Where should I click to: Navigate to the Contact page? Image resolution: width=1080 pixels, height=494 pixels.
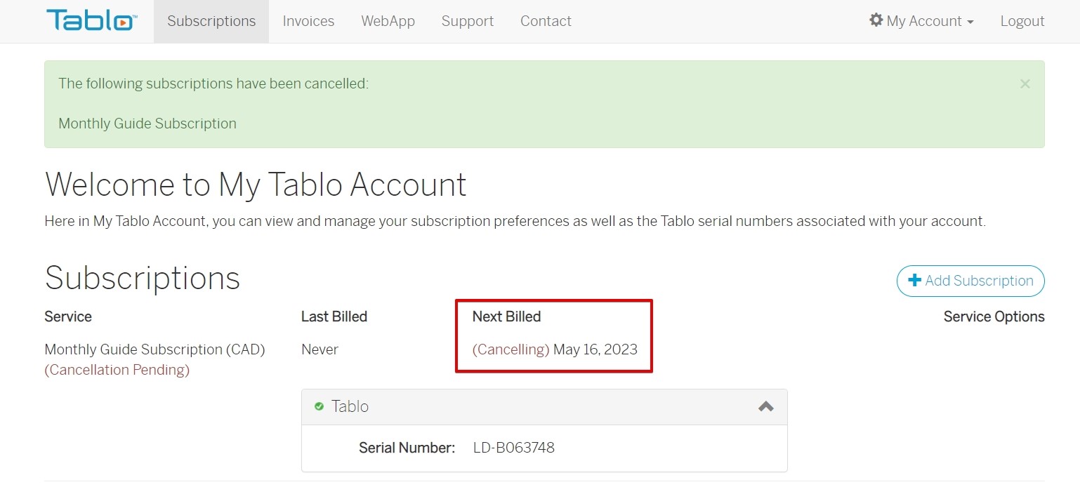click(546, 21)
